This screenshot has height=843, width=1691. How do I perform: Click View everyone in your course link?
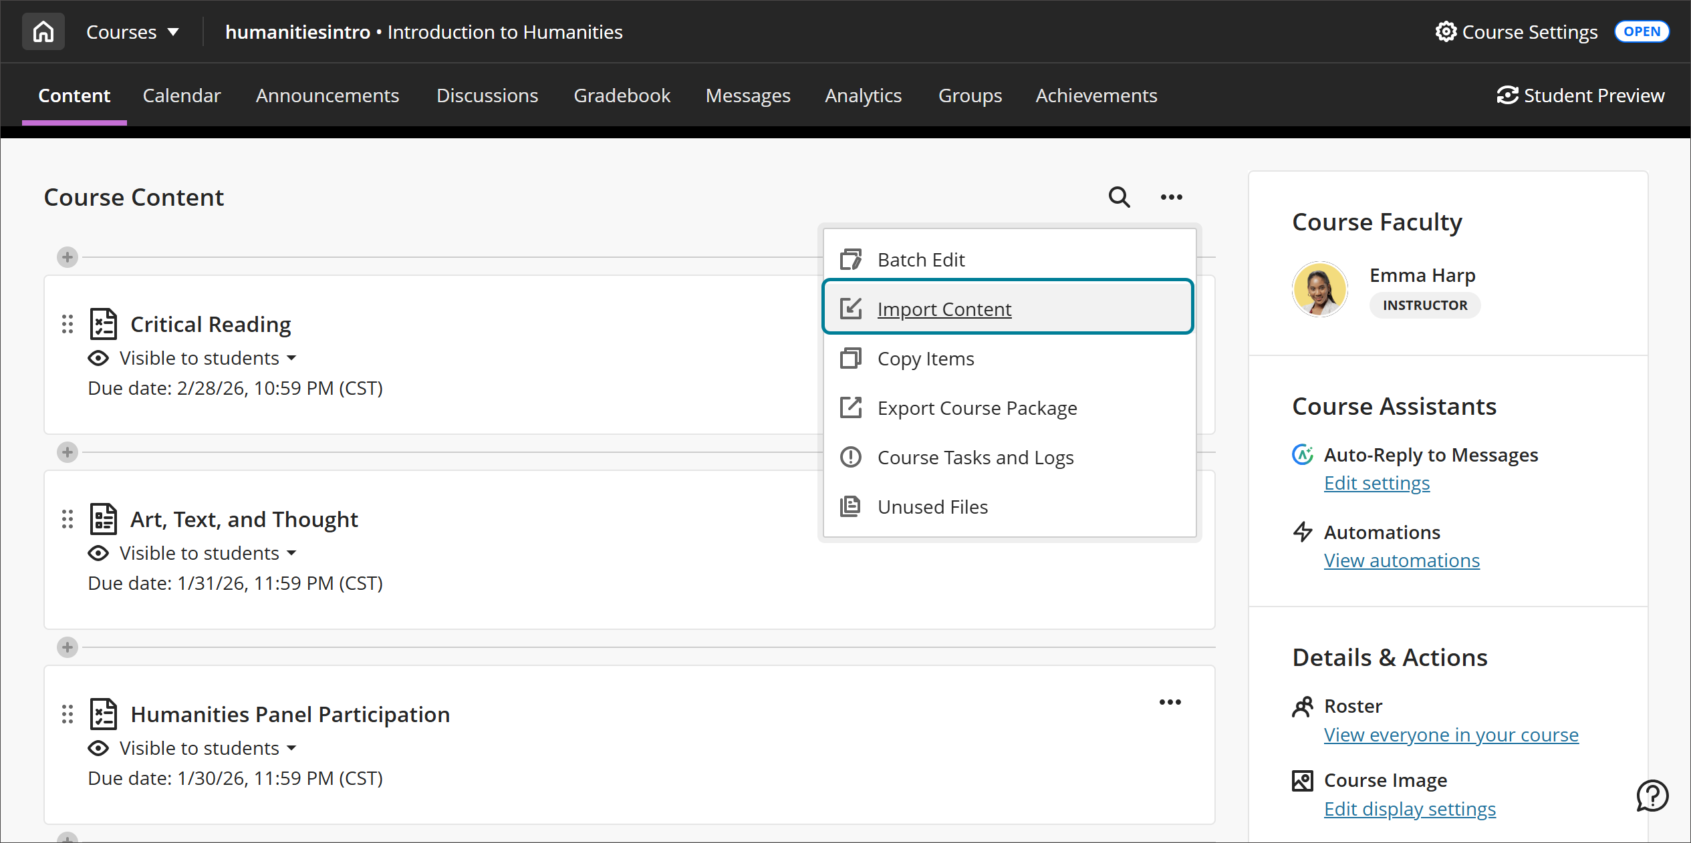pyautogui.click(x=1451, y=734)
